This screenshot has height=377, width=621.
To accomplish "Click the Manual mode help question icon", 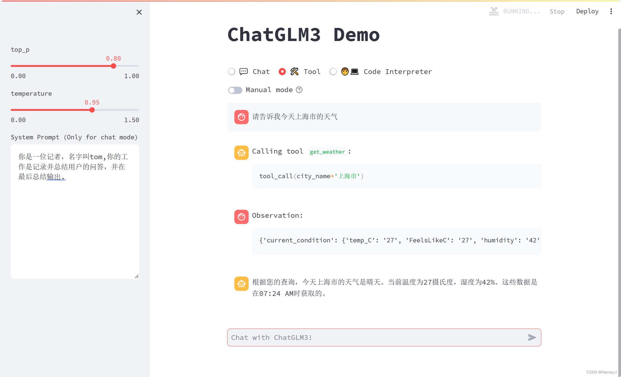I will point(299,90).
